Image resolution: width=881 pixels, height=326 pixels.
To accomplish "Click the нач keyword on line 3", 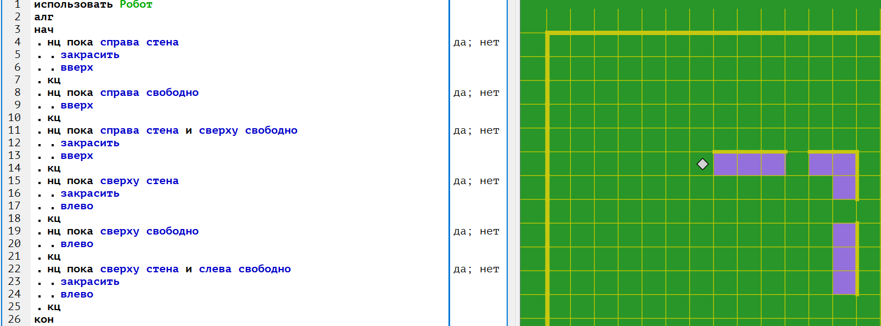I will pyautogui.click(x=44, y=30).
